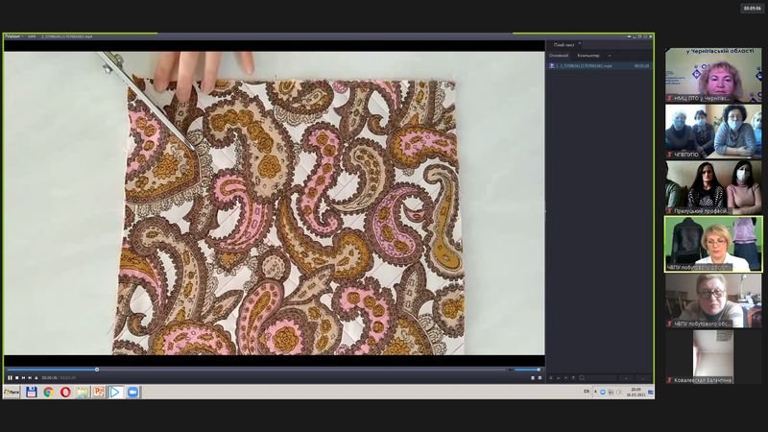Screen dimensions: 768x432
Task: Open the file explorer taskbar icon
Action: coord(82,392)
